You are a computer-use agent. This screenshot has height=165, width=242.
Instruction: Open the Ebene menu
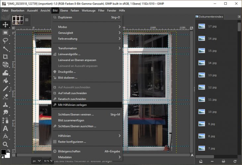(64, 11)
